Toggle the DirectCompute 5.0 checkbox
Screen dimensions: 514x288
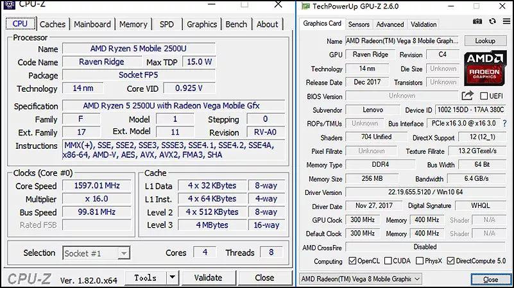pyautogui.click(x=450, y=261)
